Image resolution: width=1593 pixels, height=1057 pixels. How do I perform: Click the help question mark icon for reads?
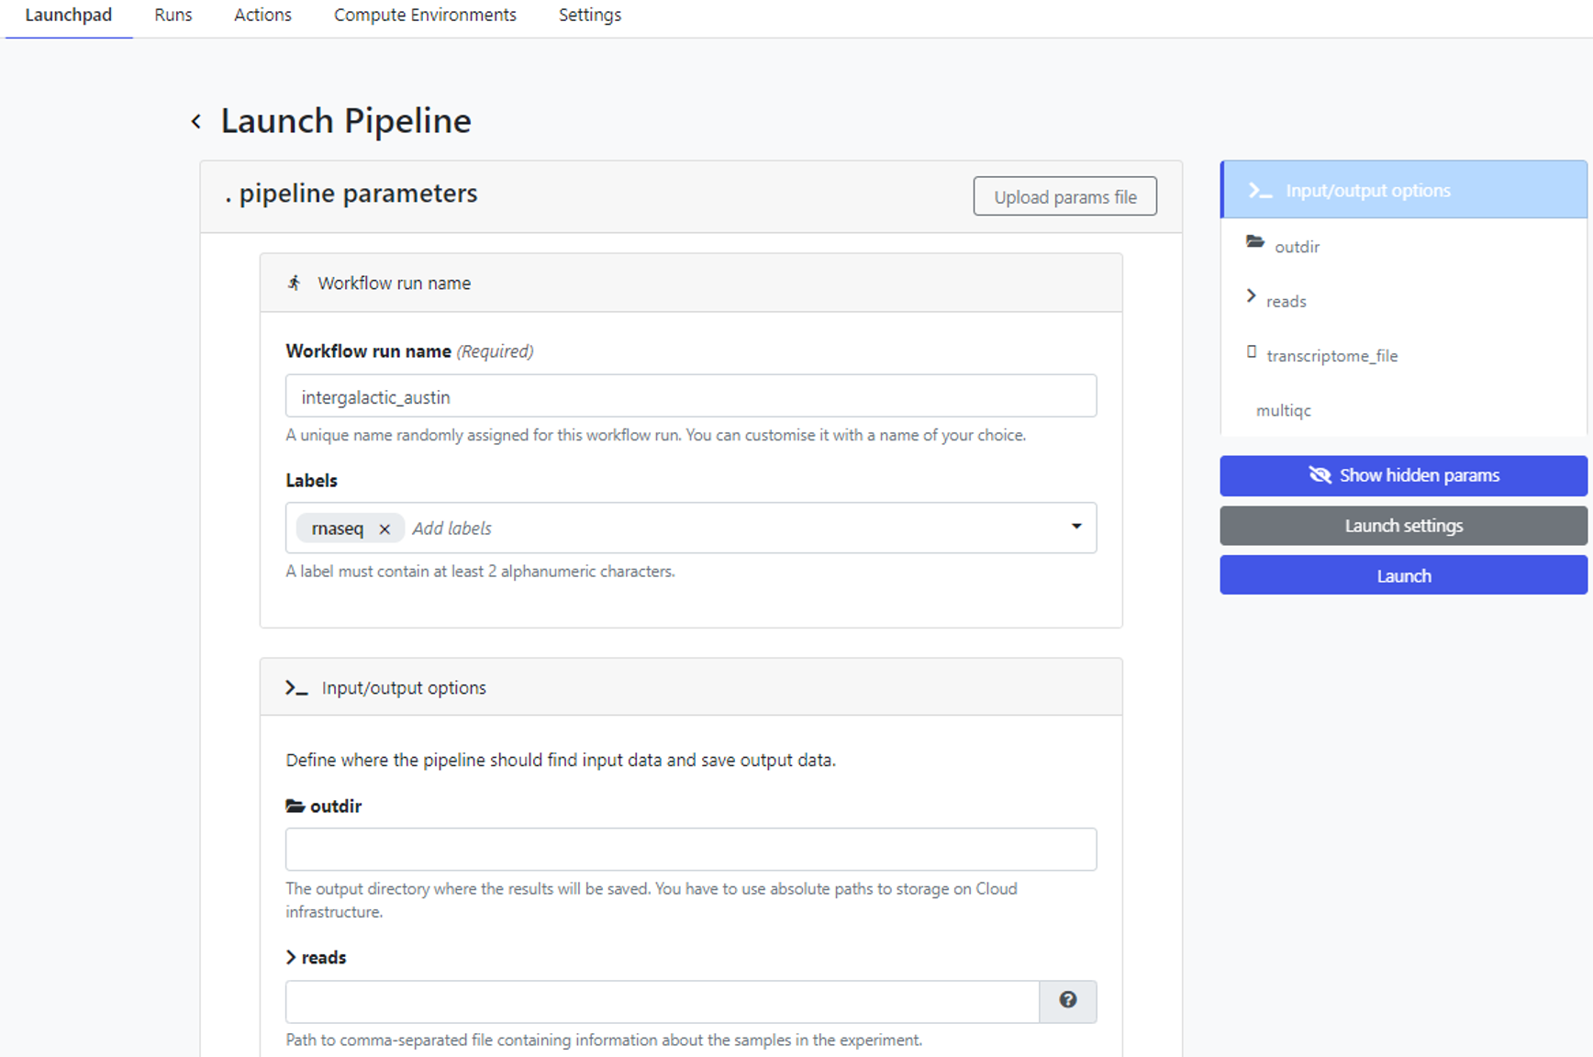(x=1067, y=1000)
